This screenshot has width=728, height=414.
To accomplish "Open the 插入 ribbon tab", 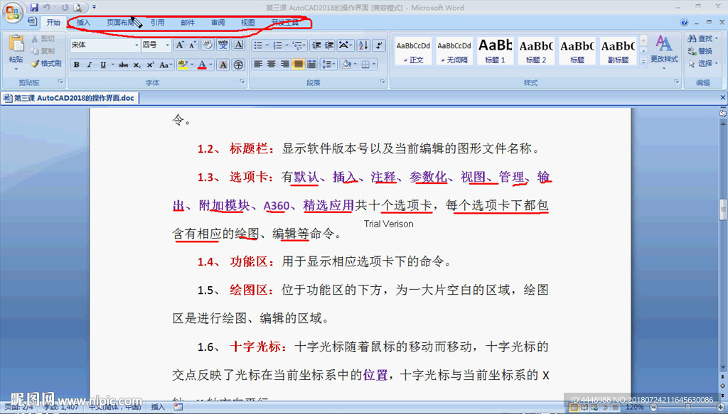I will tap(83, 22).
